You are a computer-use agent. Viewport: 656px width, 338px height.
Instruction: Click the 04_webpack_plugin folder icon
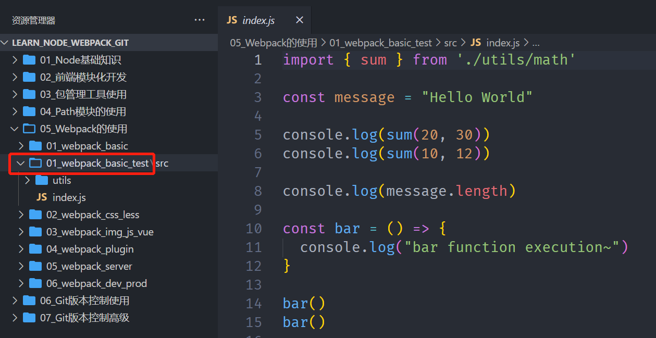pos(35,249)
